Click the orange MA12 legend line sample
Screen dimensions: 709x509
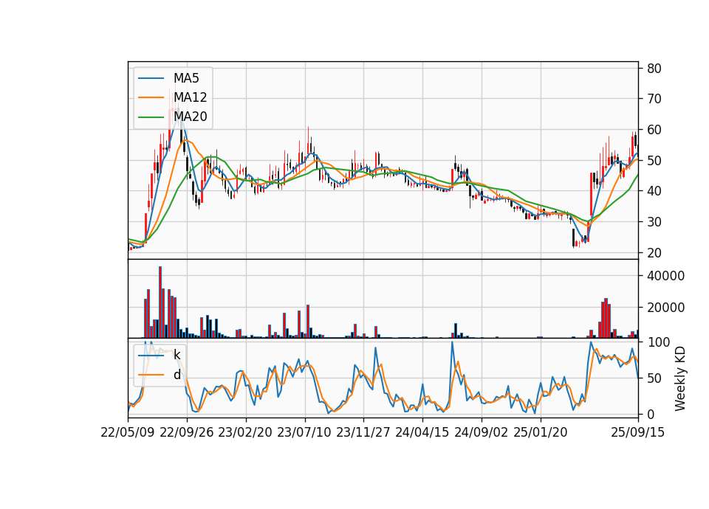coord(151,97)
